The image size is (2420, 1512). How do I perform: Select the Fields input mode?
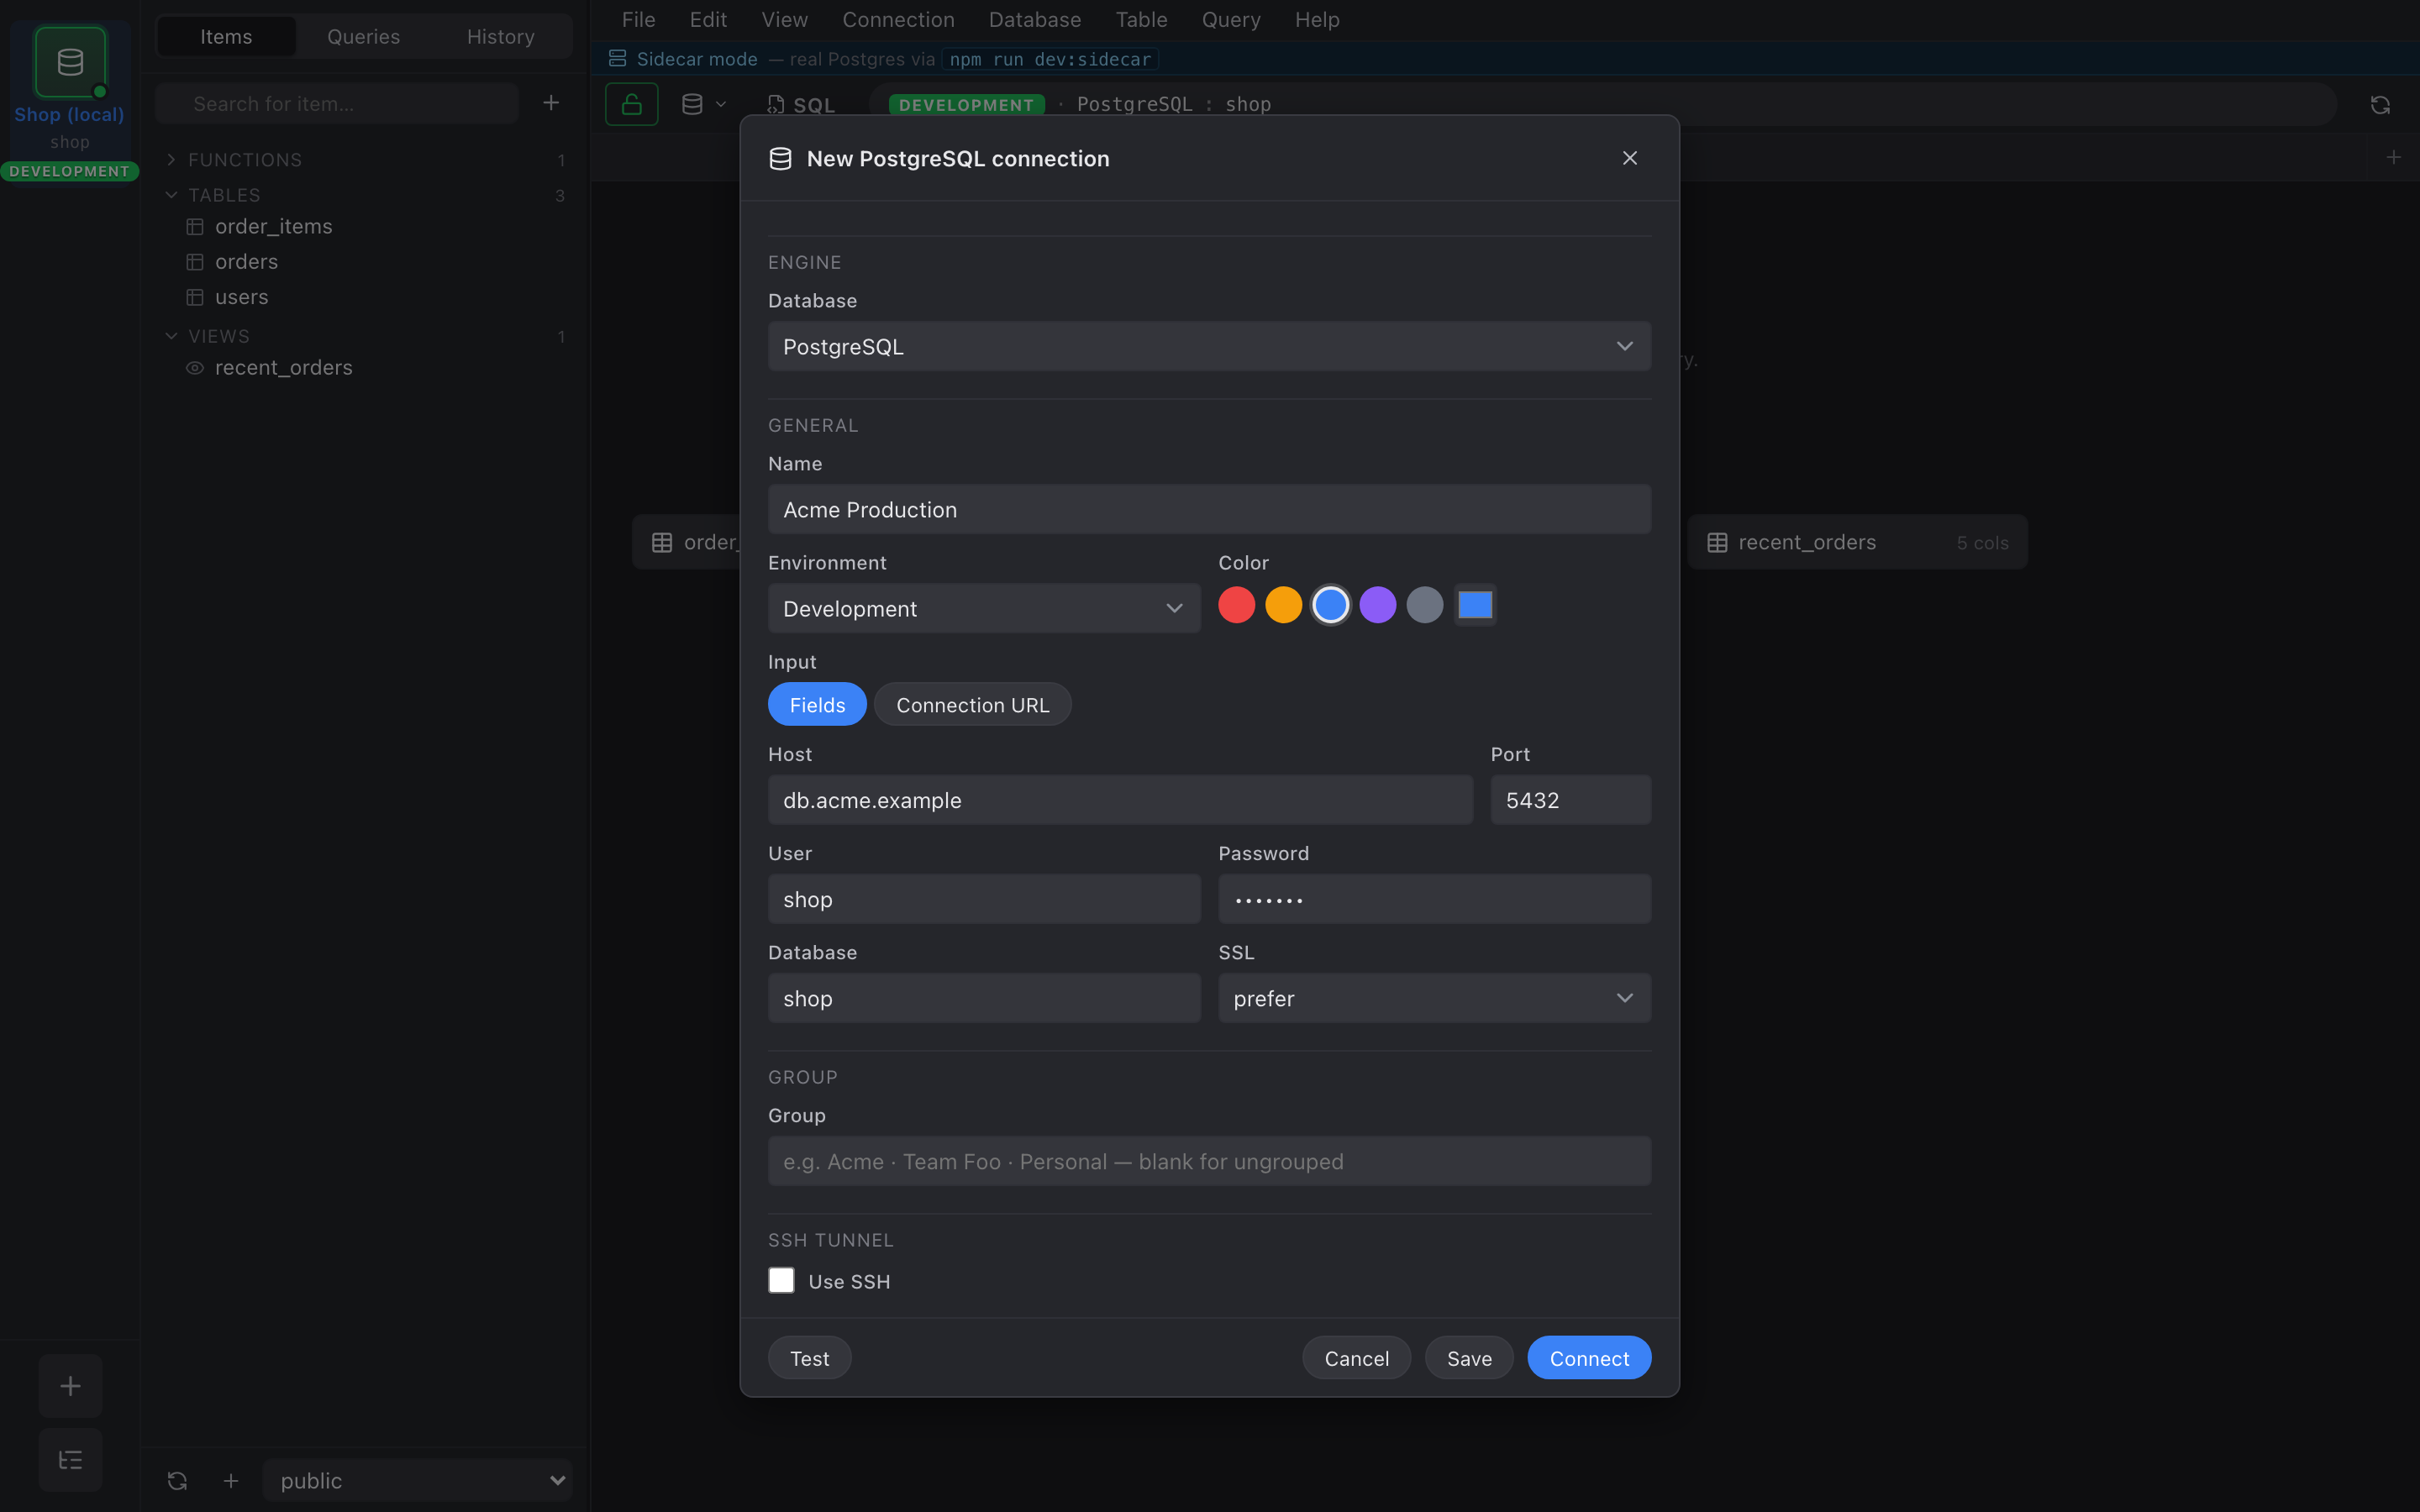[817, 705]
